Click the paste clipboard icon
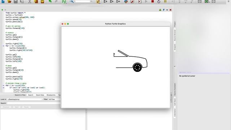This screenshot has height=130, width=231. [43, 1]
